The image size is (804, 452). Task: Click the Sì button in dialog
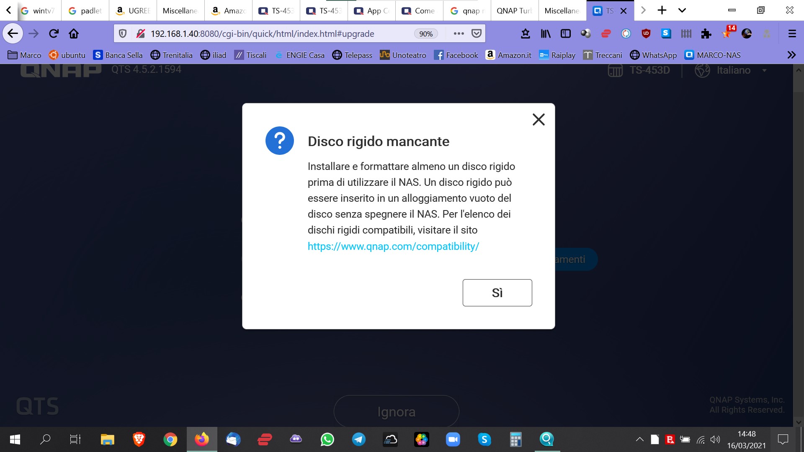[x=497, y=293]
